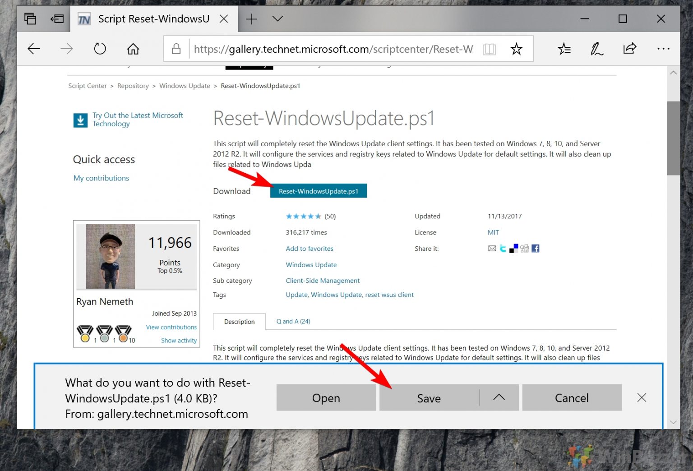Viewport: 693px width, 471px height.
Task: Share the page using Edge's share icon
Action: [630, 48]
